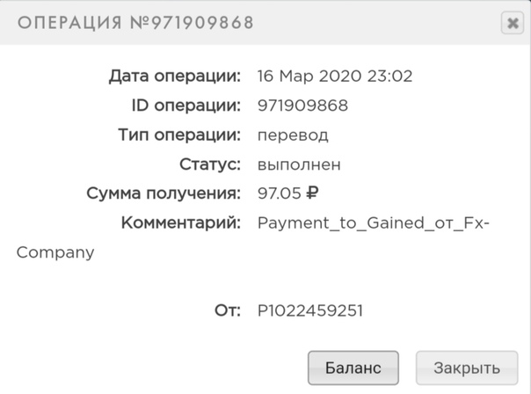Select the operation date 16 Мар 2020 23:02

335,76
